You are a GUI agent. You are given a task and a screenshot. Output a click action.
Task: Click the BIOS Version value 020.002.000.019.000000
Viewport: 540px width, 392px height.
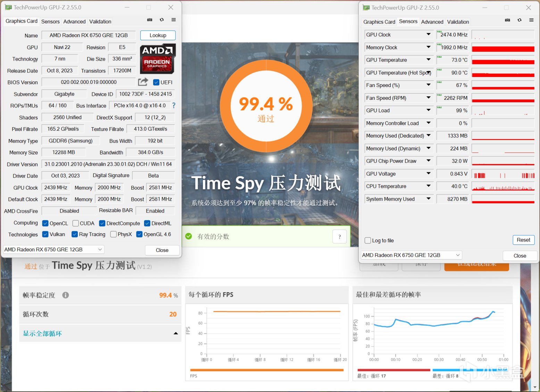[x=89, y=82]
